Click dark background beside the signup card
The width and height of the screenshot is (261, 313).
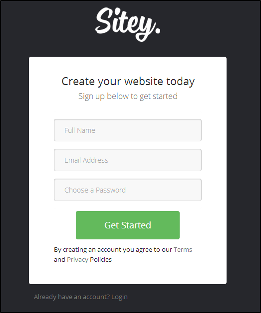pyautogui.click(x=244, y=170)
